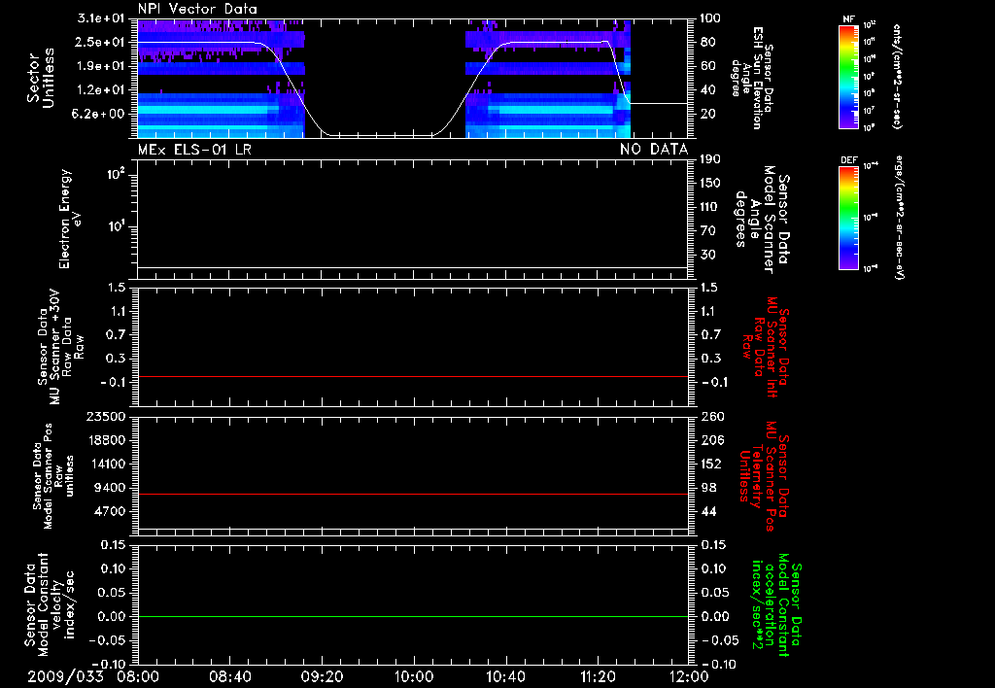The width and height of the screenshot is (995, 688).
Task: Click the 08:40 time axis label
Action: (x=229, y=676)
